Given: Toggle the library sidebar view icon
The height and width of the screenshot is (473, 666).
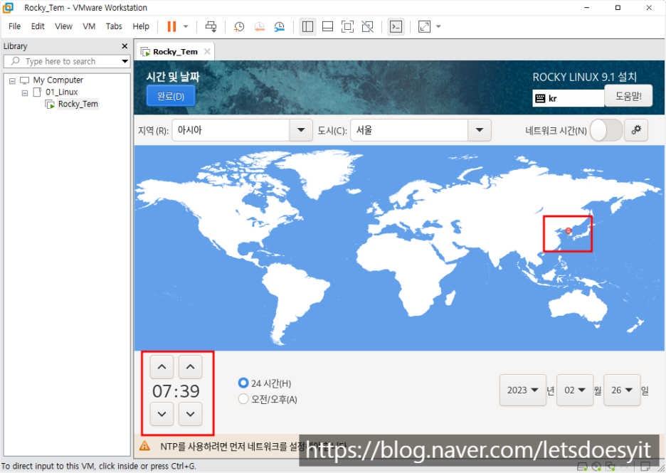Looking at the screenshot, I should (307, 27).
